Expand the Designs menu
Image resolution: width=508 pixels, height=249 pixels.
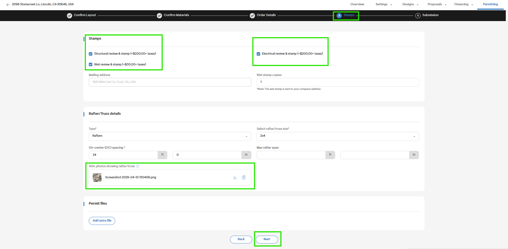[x=410, y=4]
